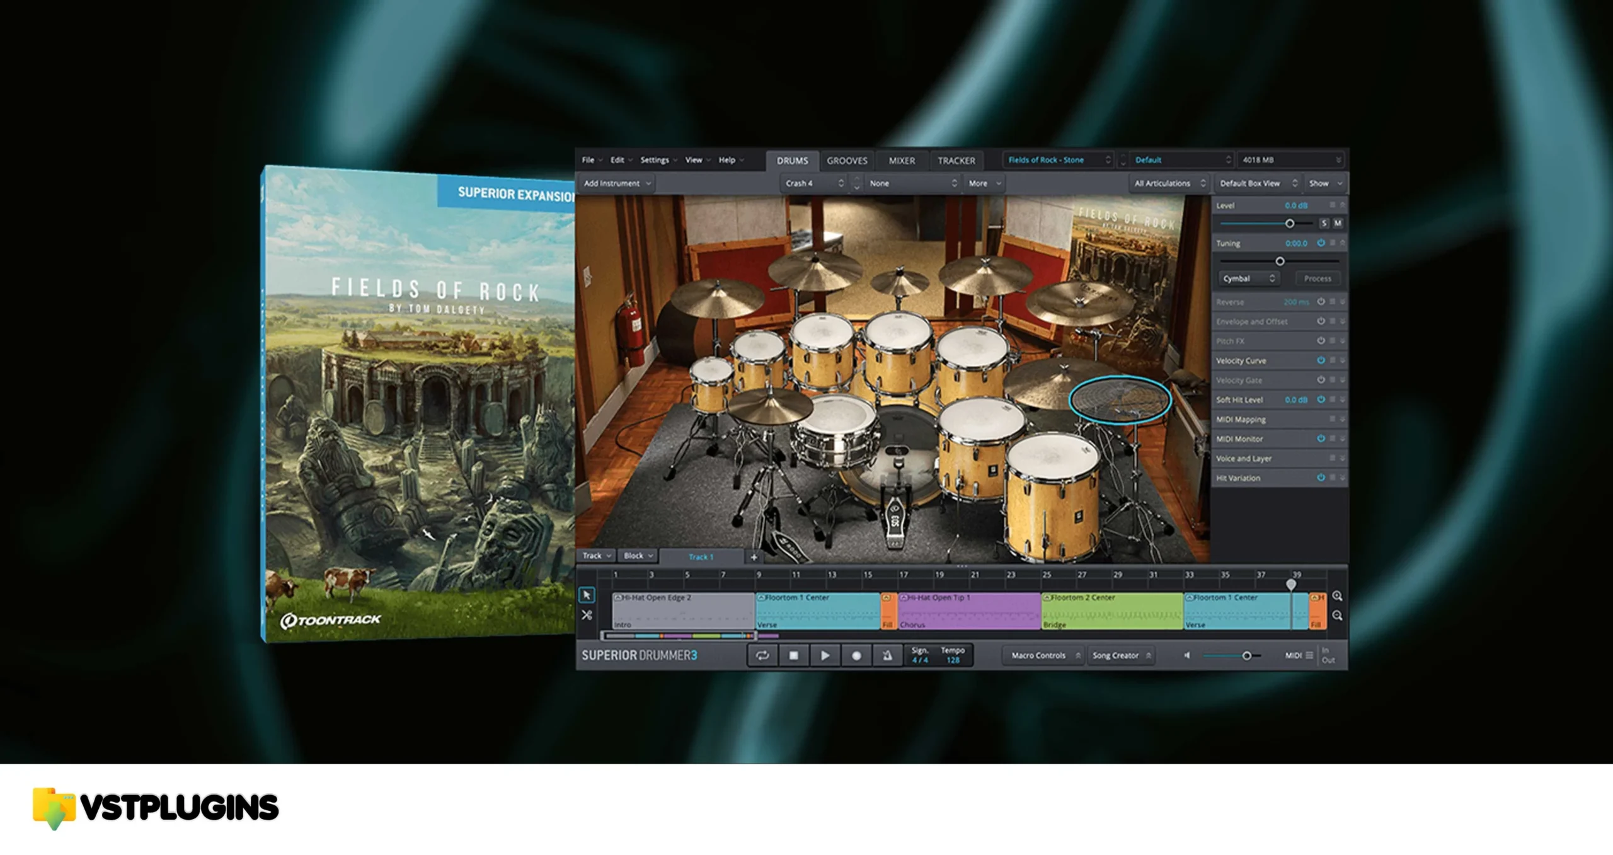Click the record button in transport
1613x855 pixels.
click(856, 655)
